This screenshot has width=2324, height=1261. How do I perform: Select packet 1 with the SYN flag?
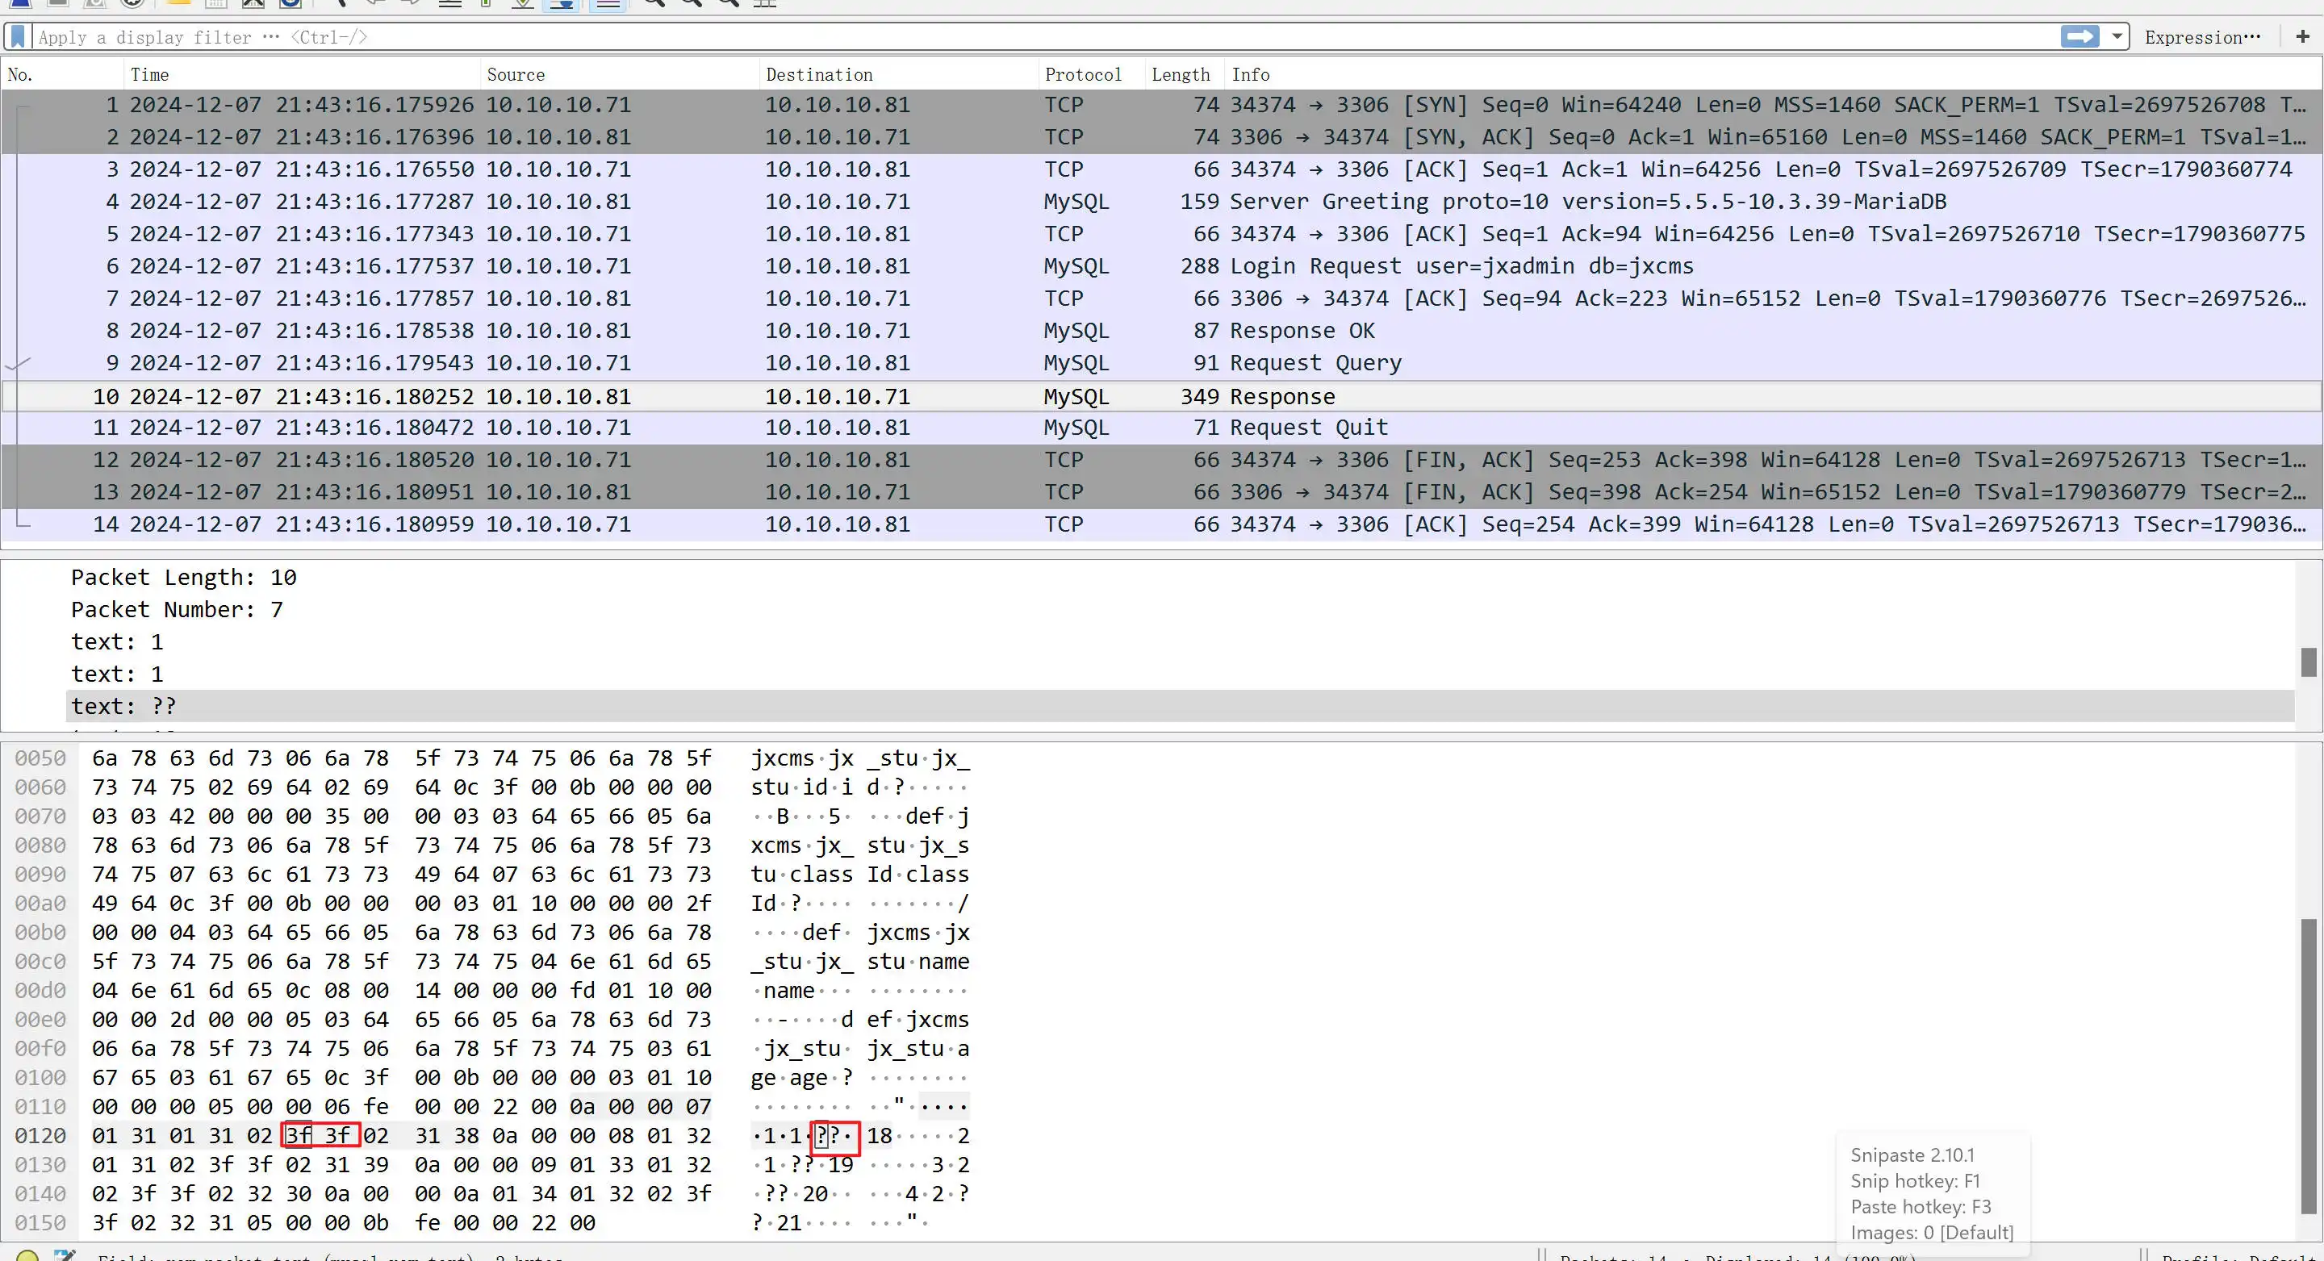click(x=1162, y=105)
